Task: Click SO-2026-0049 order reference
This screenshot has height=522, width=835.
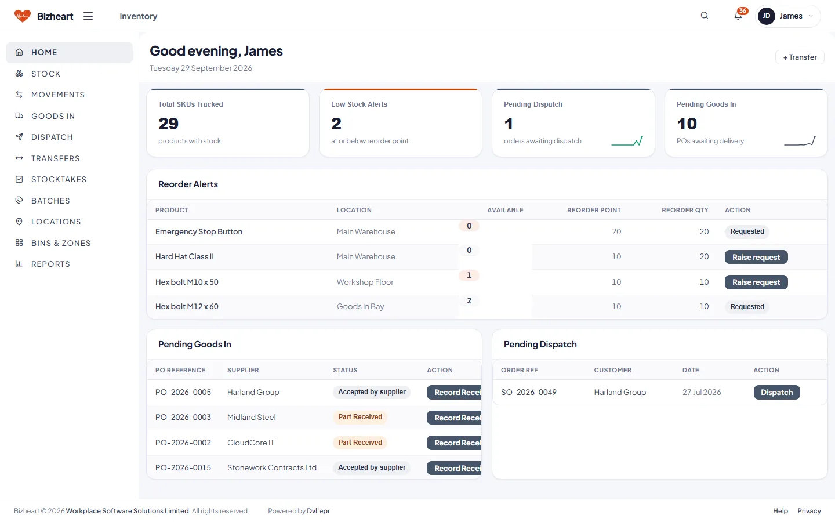Action: [529, 393]
